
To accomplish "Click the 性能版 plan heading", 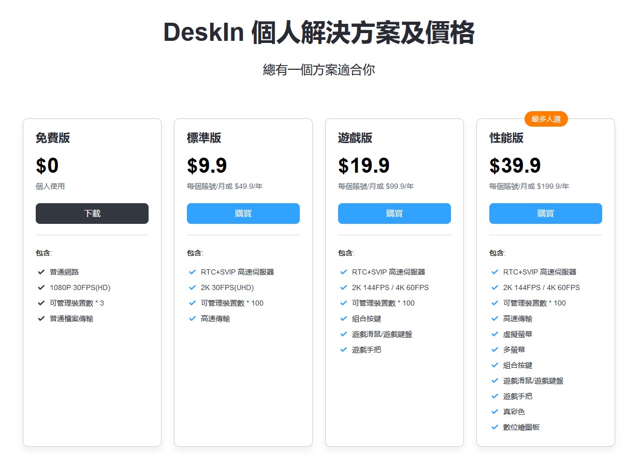I will pyautogui.click(x=506, y=138).
